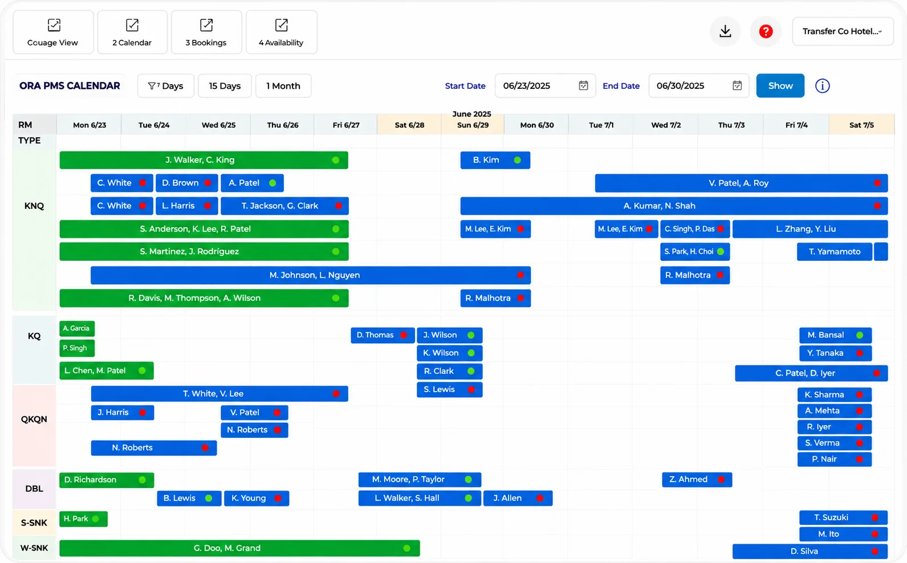This screenshot has height=563, width=907.
Task: Open the C. Singh, P. Das booking
Action: click(695, 229)
